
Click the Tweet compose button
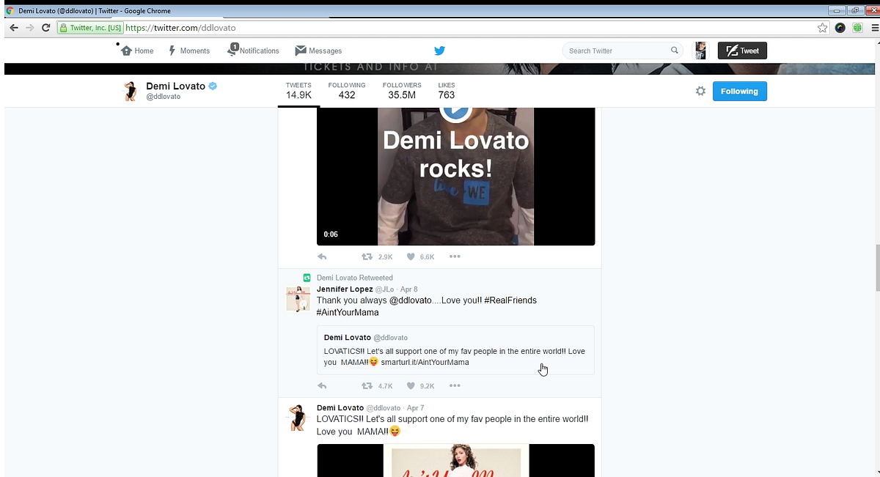(742, 51)
